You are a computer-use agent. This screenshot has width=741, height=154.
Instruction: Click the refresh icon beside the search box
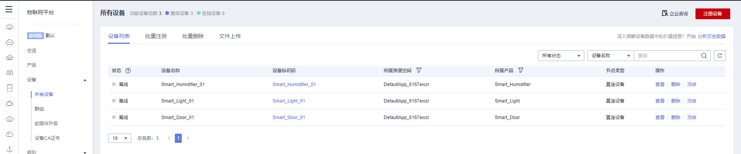pyautogui.click(x=719, y=56)
